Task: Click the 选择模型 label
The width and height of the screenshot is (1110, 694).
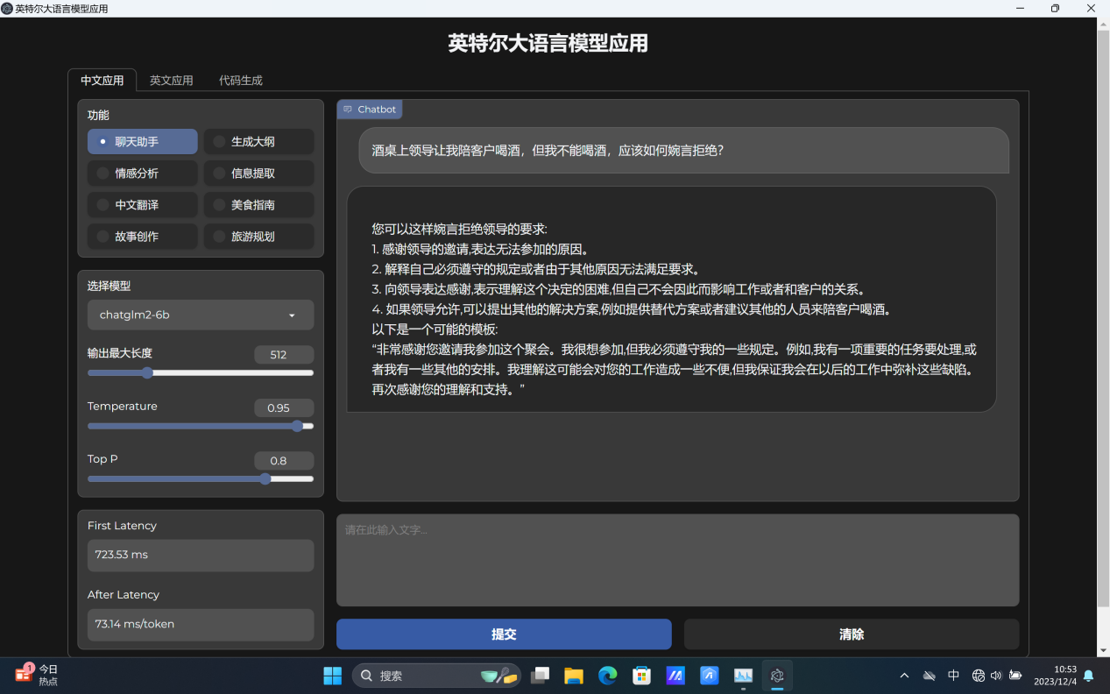Action: pos(109,287)
